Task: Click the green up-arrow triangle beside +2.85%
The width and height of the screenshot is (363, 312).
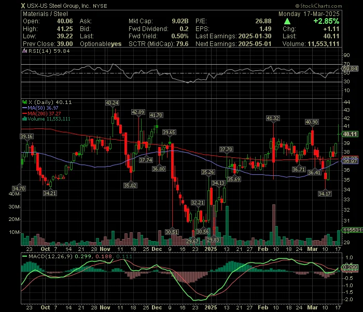Action: (287, 22)
